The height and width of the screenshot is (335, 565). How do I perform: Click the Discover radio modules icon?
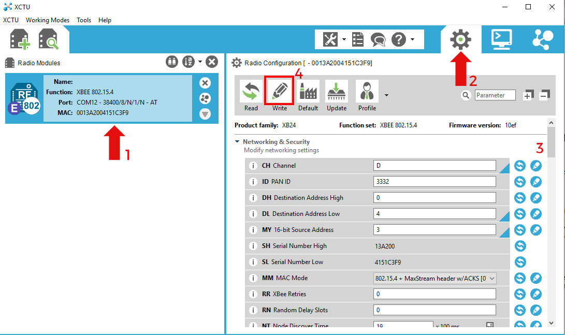pos(48,39)
